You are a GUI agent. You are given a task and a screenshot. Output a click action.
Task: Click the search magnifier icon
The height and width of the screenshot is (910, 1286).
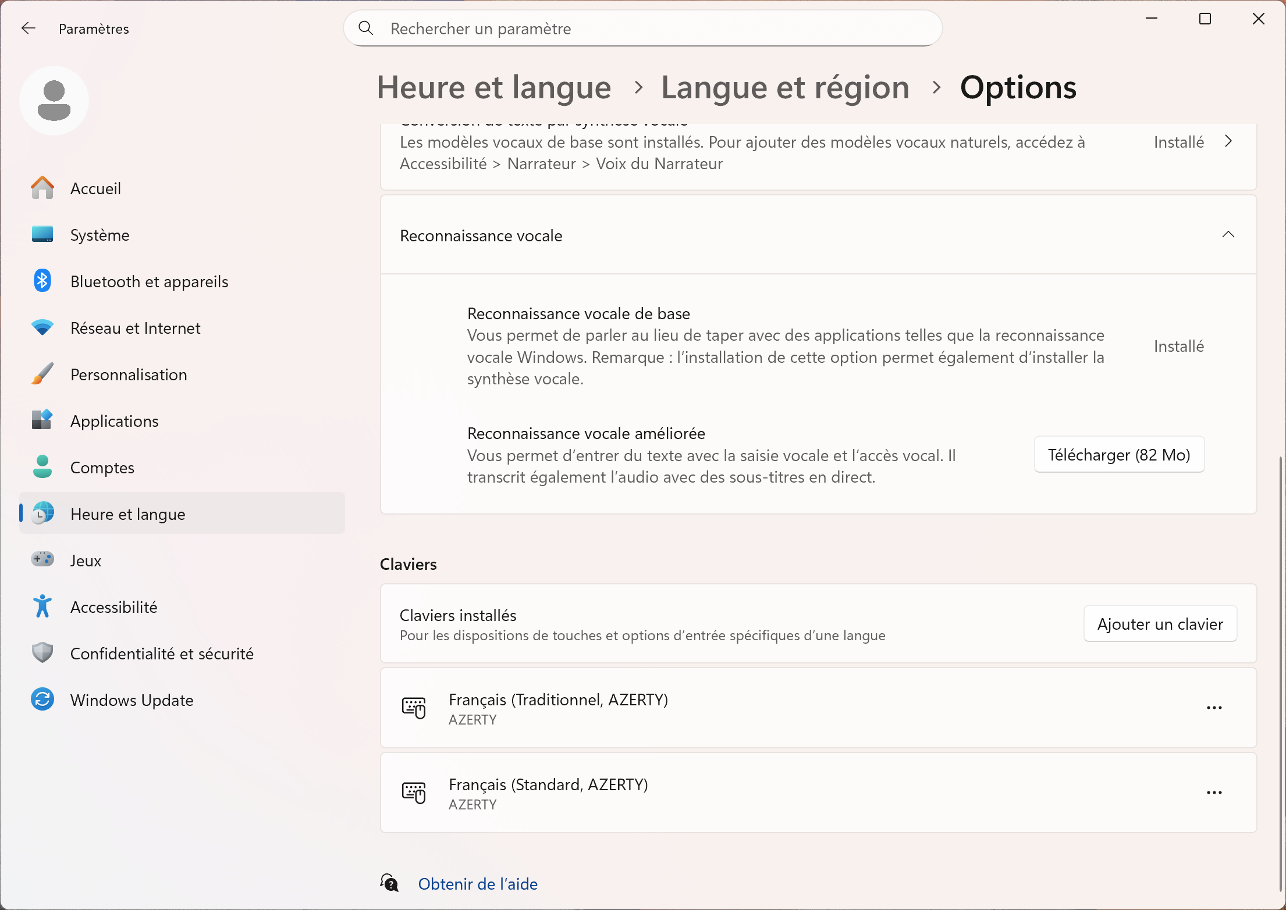(x=365, y=28)
